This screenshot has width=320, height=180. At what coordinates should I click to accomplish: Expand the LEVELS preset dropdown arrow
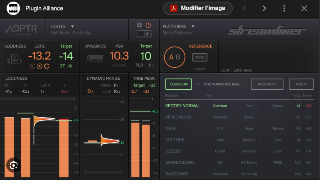point(72,27)
